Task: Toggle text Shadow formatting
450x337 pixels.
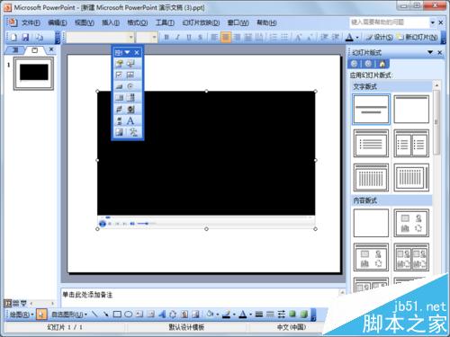Action: tap(200, 38)
